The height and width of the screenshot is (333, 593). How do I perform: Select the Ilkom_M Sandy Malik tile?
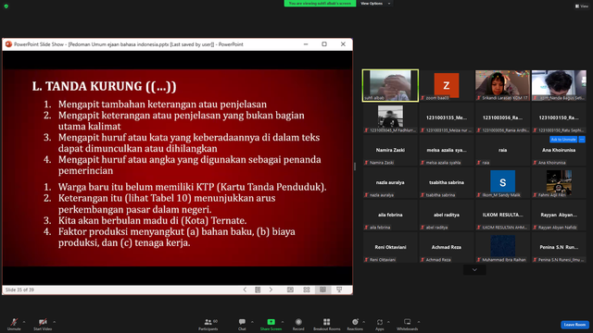502,183
